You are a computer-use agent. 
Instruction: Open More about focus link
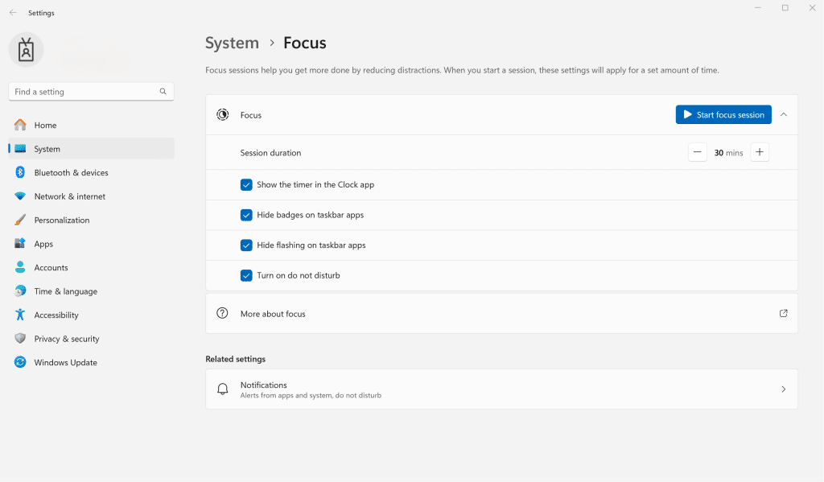(x=502, y=313)
